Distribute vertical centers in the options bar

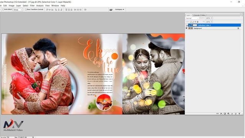[69, 10]
